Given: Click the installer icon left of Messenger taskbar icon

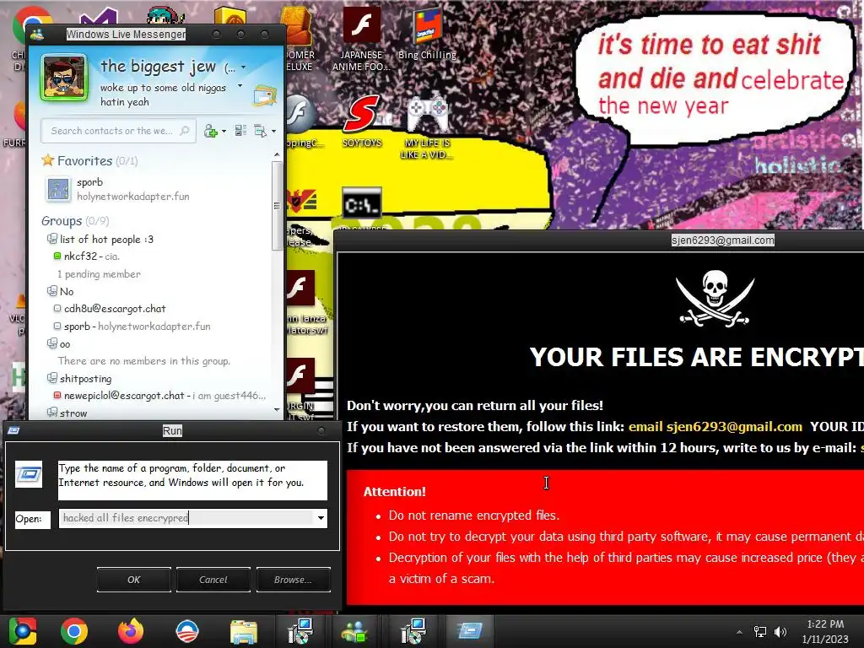Looking at the screenshot, I should tap(300, 631).
